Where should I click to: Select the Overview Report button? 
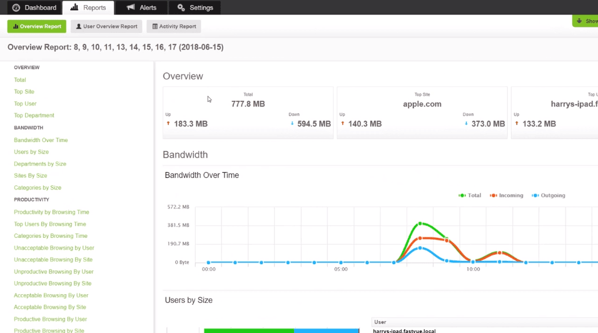(x=37, y=26)
